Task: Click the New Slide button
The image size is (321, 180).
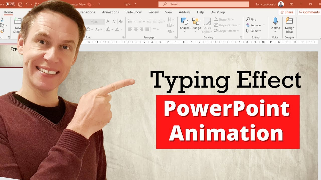Action: click(18, 25)
